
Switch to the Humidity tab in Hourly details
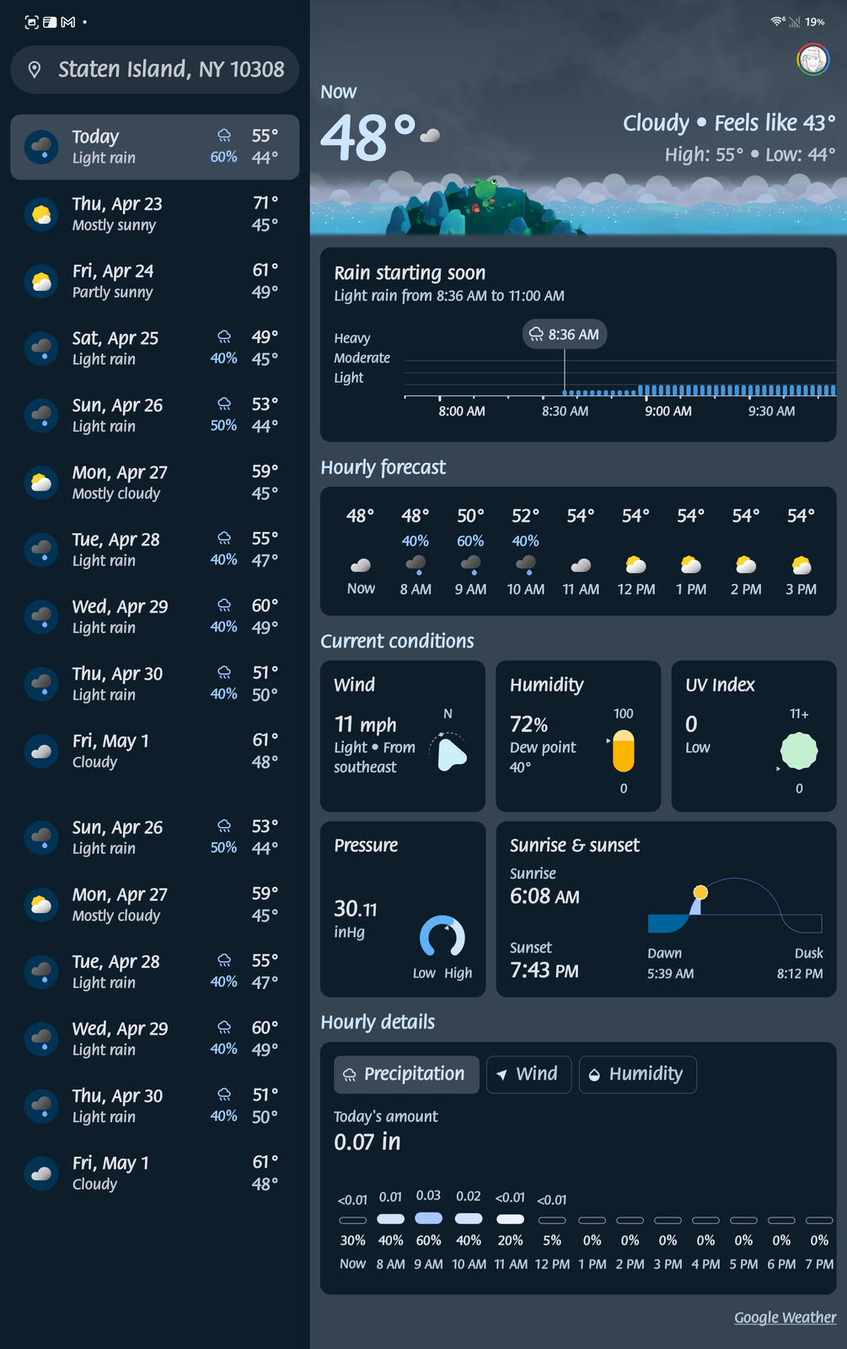(x=637, y=1074)
